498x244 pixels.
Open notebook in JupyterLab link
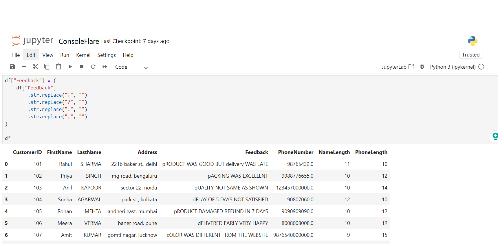[398, 67]
